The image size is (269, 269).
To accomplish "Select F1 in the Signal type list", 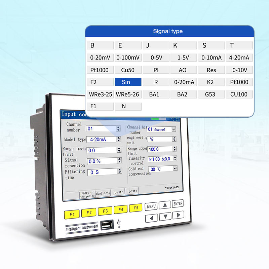I will tap(100, 106).
